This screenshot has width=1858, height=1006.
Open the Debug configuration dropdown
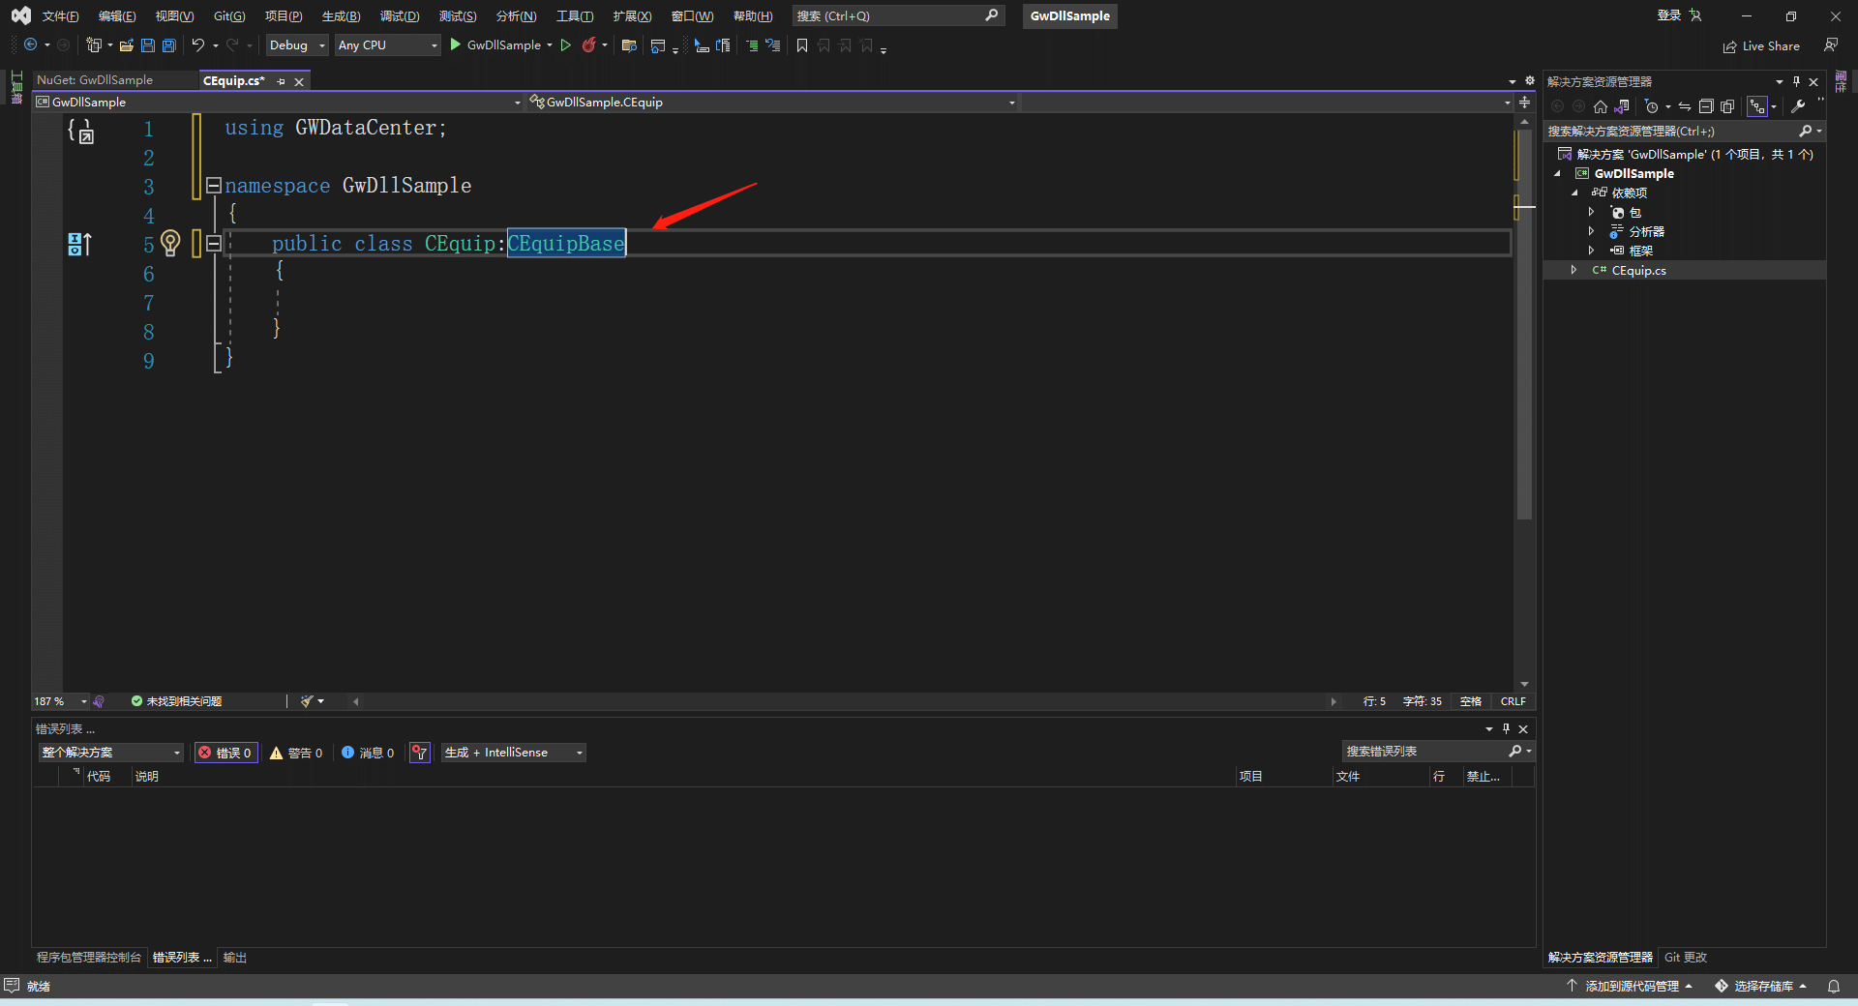(x=297, y=45)
